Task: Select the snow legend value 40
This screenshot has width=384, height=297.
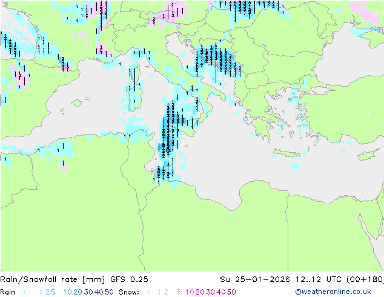Action: tap(221, 292)
